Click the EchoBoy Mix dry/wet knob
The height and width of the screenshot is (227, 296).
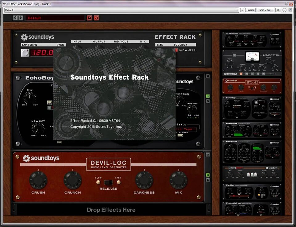click(x=30, y=98)
